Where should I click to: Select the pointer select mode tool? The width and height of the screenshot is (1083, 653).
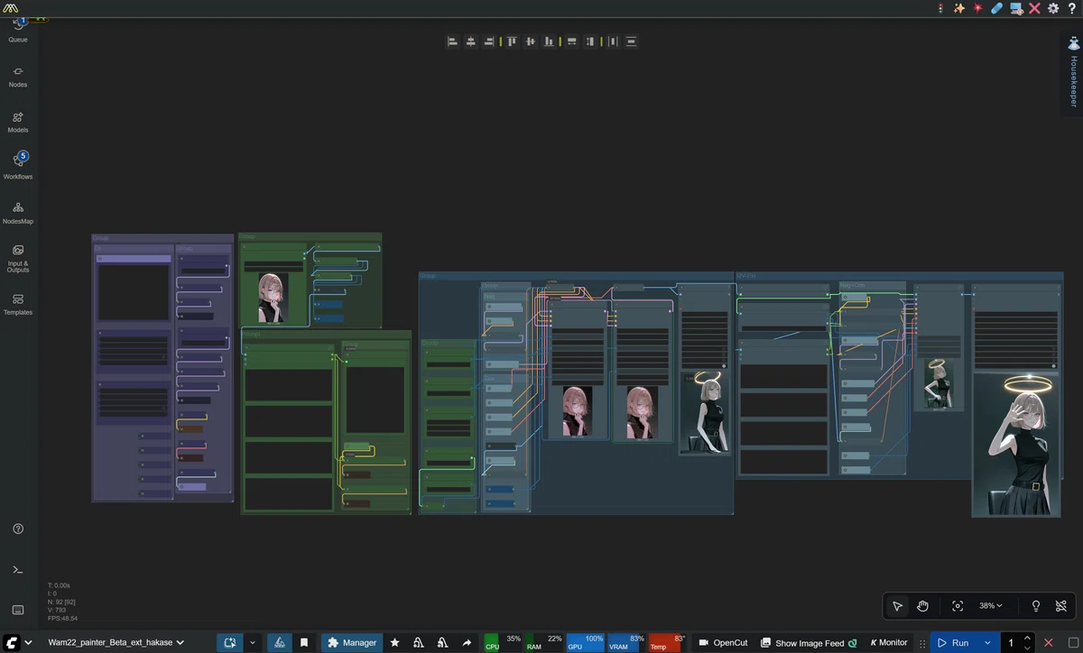(897, 606)
